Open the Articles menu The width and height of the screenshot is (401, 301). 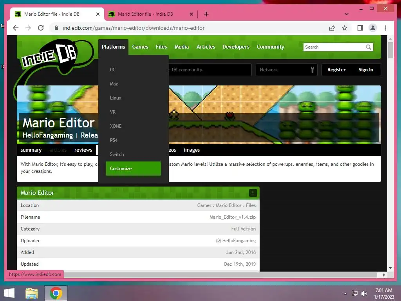click(x=206, y=47)
